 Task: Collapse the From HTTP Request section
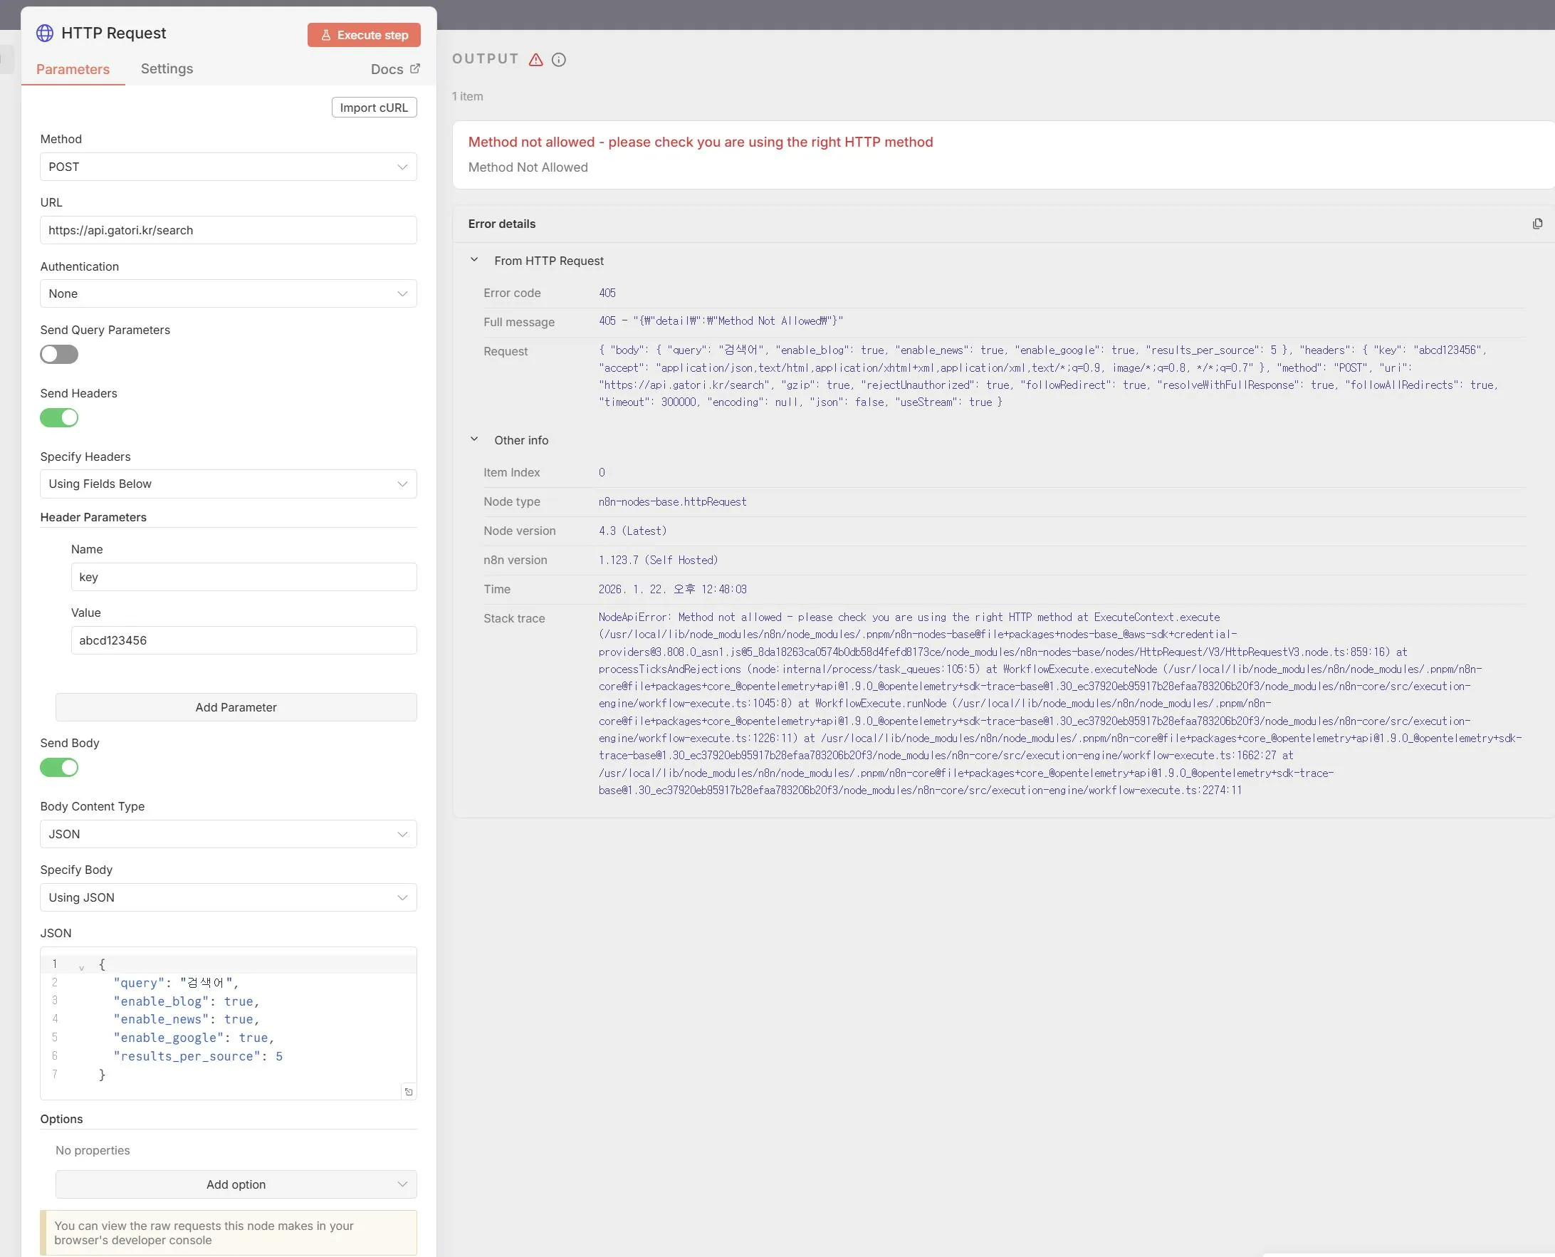tap(474, 260)
